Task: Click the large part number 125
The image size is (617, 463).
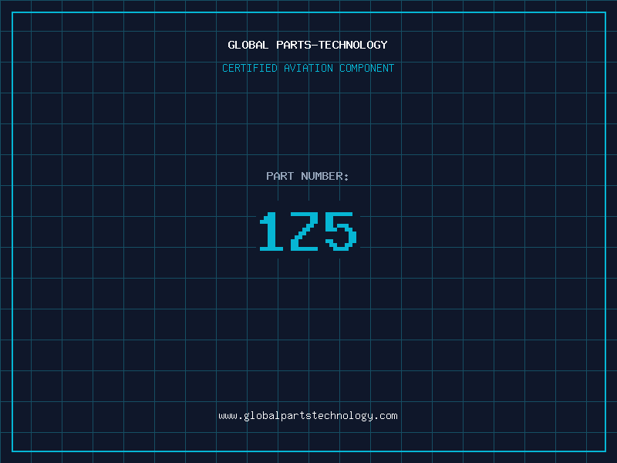Action: (x=308, y=231)
